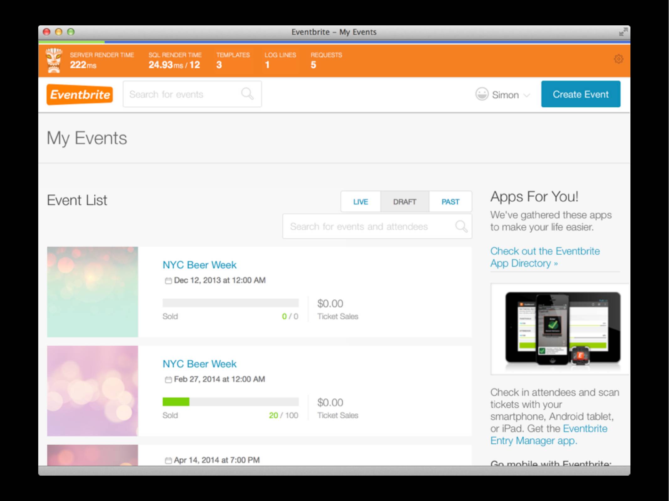Open the Feb 27 NYC Beer Week event

coord(199,364)
